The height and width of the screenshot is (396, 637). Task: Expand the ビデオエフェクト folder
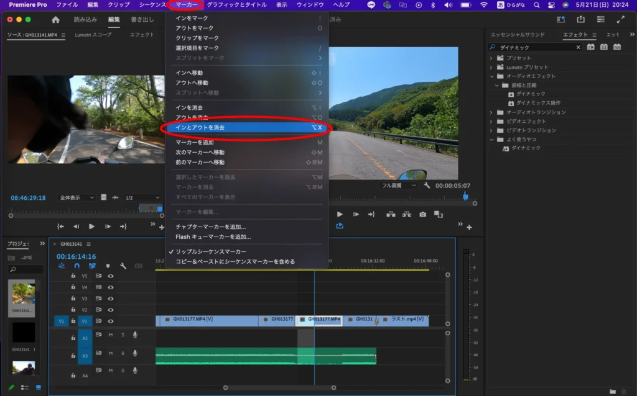pyautogui.click(x=491, y=121)
